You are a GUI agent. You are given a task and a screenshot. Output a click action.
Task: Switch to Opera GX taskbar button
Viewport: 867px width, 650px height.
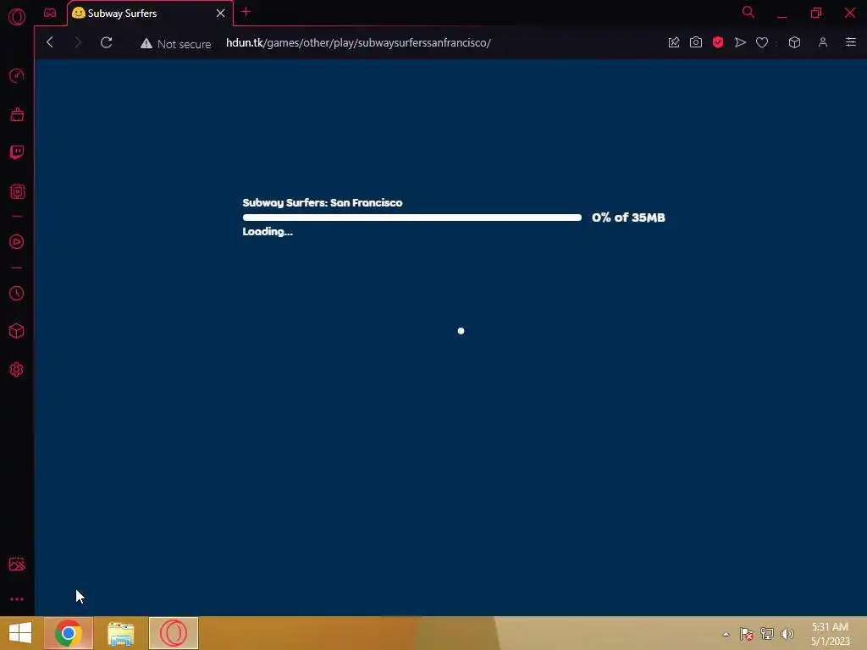[174, 633]
